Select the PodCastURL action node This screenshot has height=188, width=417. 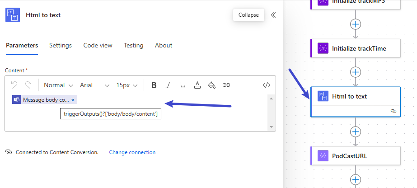point(356,156)
